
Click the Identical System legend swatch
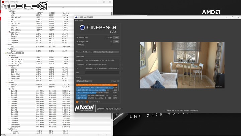click(87, 102)
